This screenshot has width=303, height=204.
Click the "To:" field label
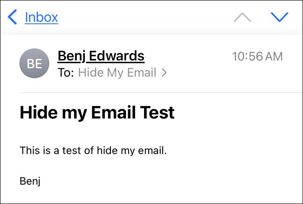point(66,72)
